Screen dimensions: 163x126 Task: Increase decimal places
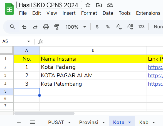130,27
